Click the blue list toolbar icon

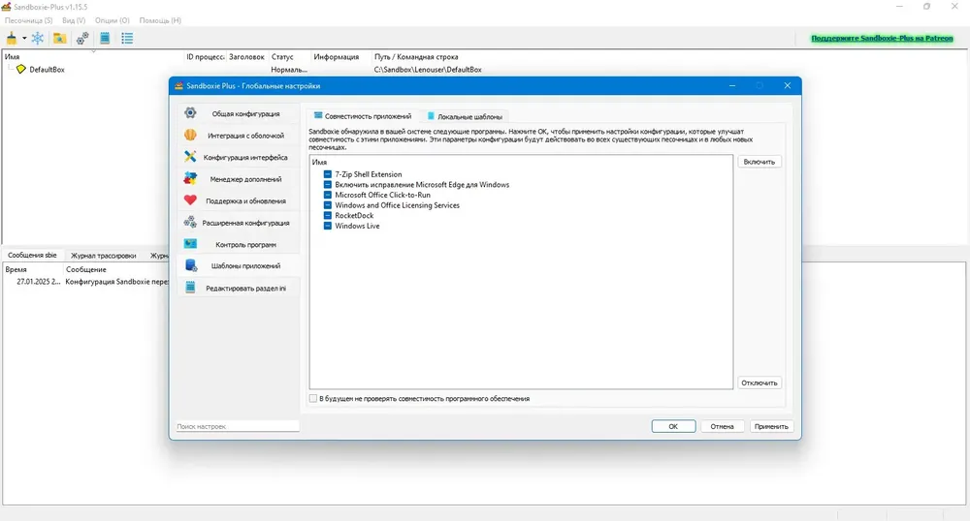click(x=127, y=39)
